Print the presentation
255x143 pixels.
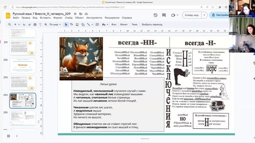pos(35,25)
